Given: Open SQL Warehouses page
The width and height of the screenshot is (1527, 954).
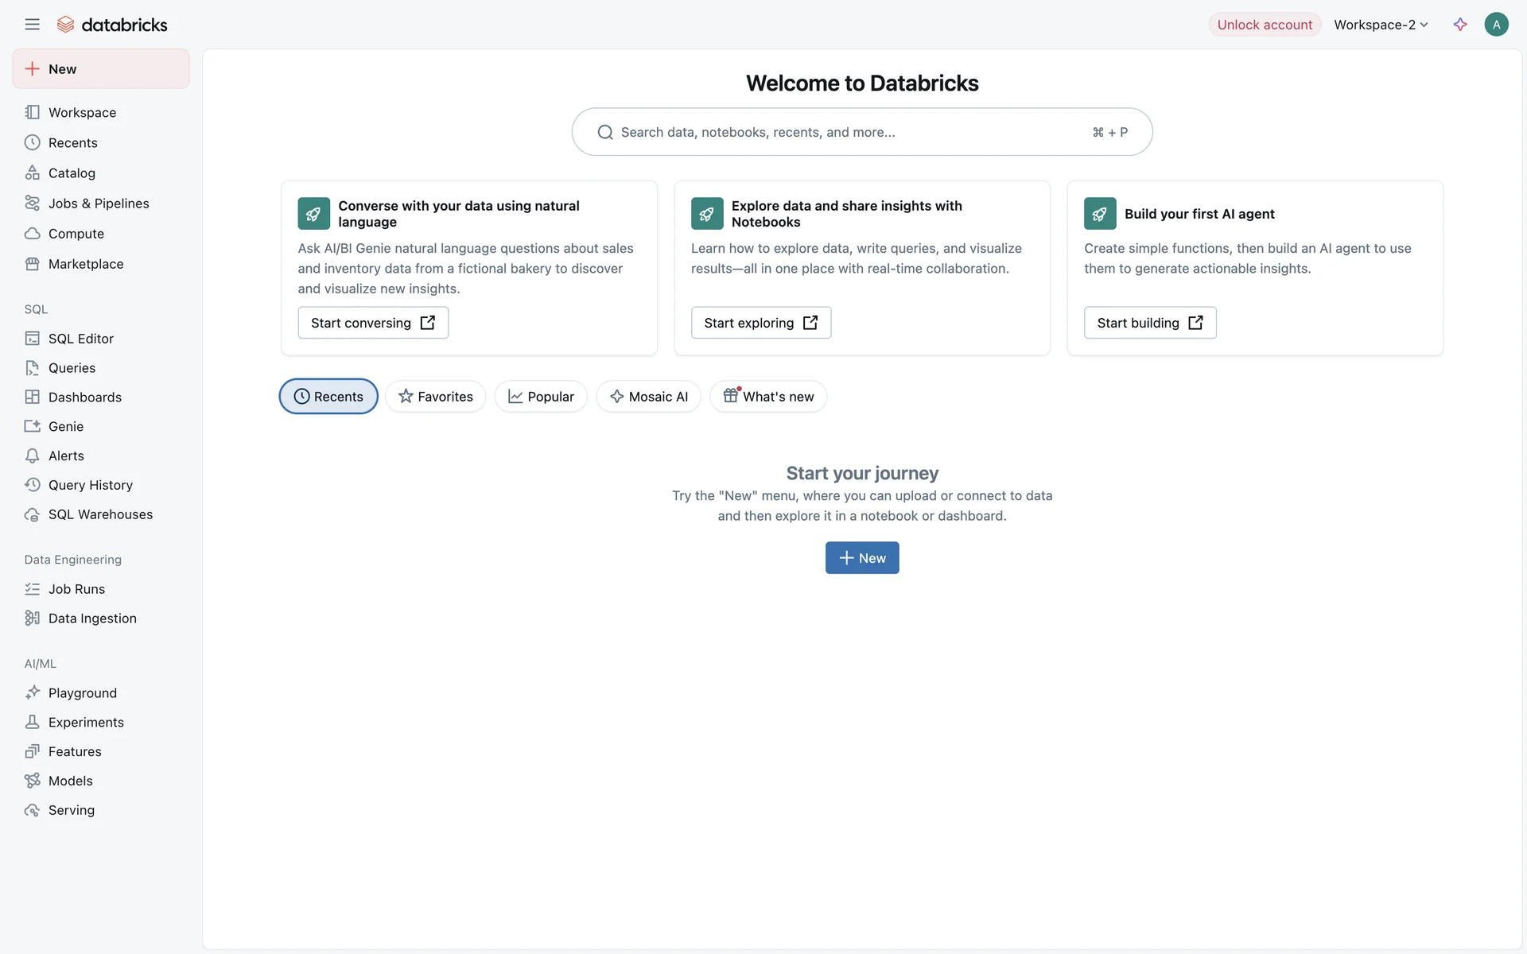Looking at the screenshot, I should pyautogui.click(x=100, y=514).
